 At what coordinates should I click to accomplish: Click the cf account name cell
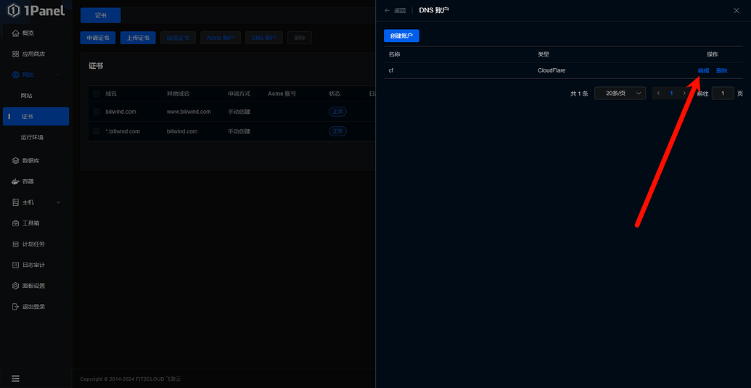(391, 71)
